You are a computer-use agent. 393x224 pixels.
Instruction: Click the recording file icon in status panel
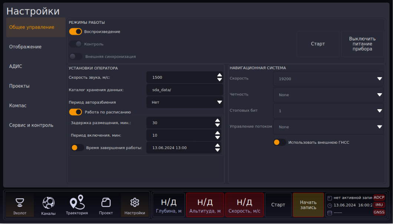coord(330,198)
